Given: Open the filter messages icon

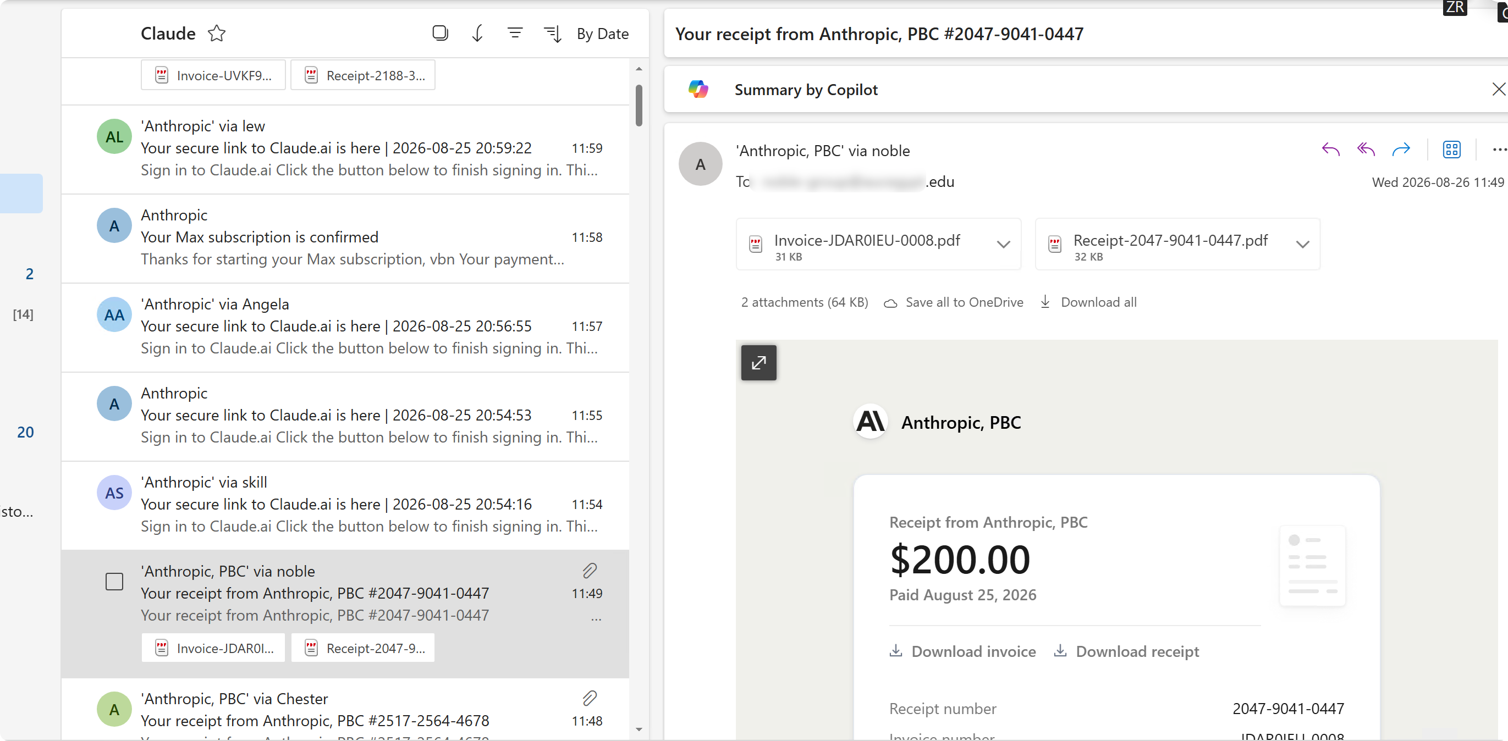Looking at the screenshot, I should coord(515,34).
